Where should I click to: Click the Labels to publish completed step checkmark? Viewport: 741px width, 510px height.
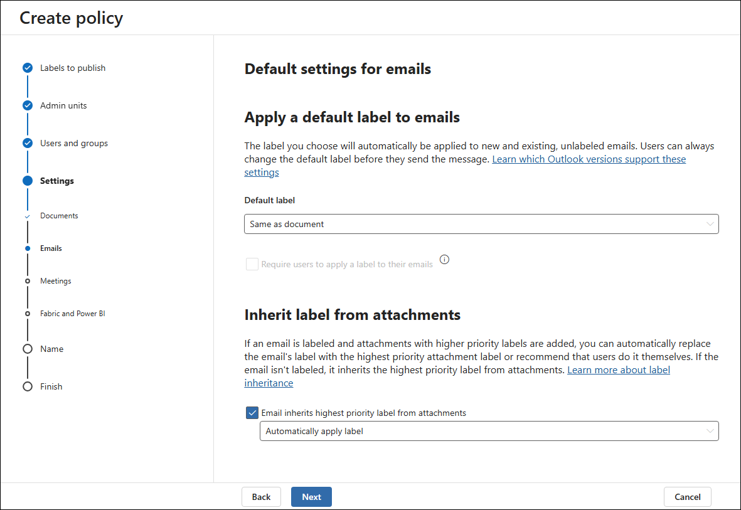click(x=28, y=68)
